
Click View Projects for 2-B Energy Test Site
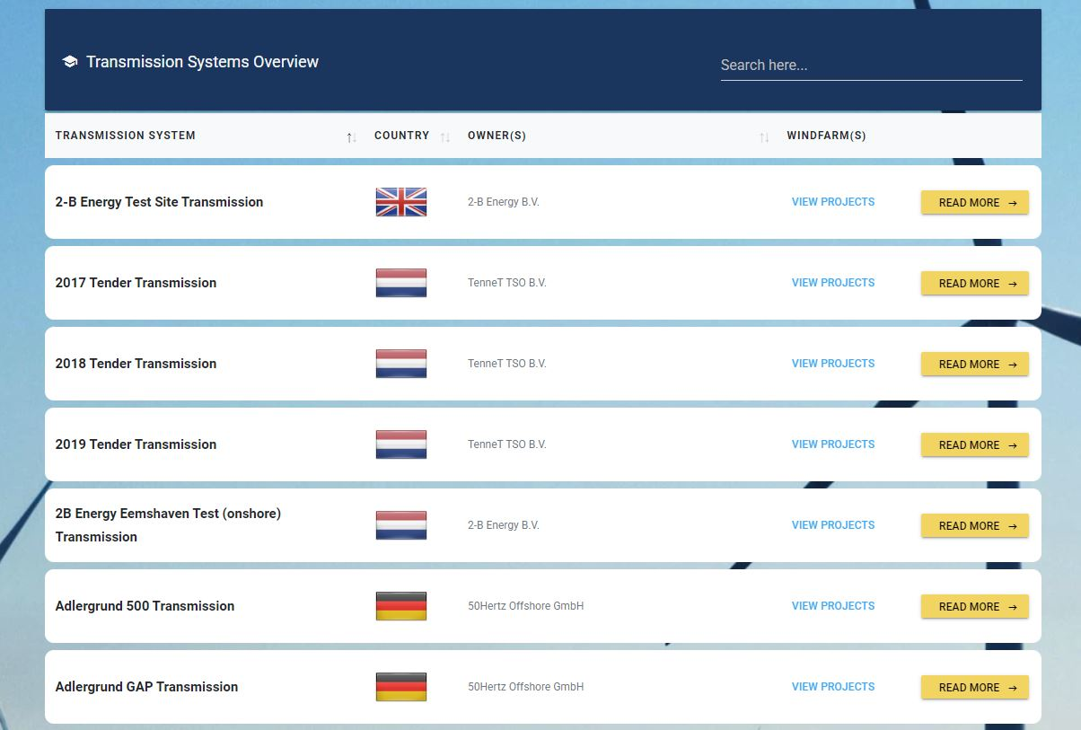pos(832,202)
